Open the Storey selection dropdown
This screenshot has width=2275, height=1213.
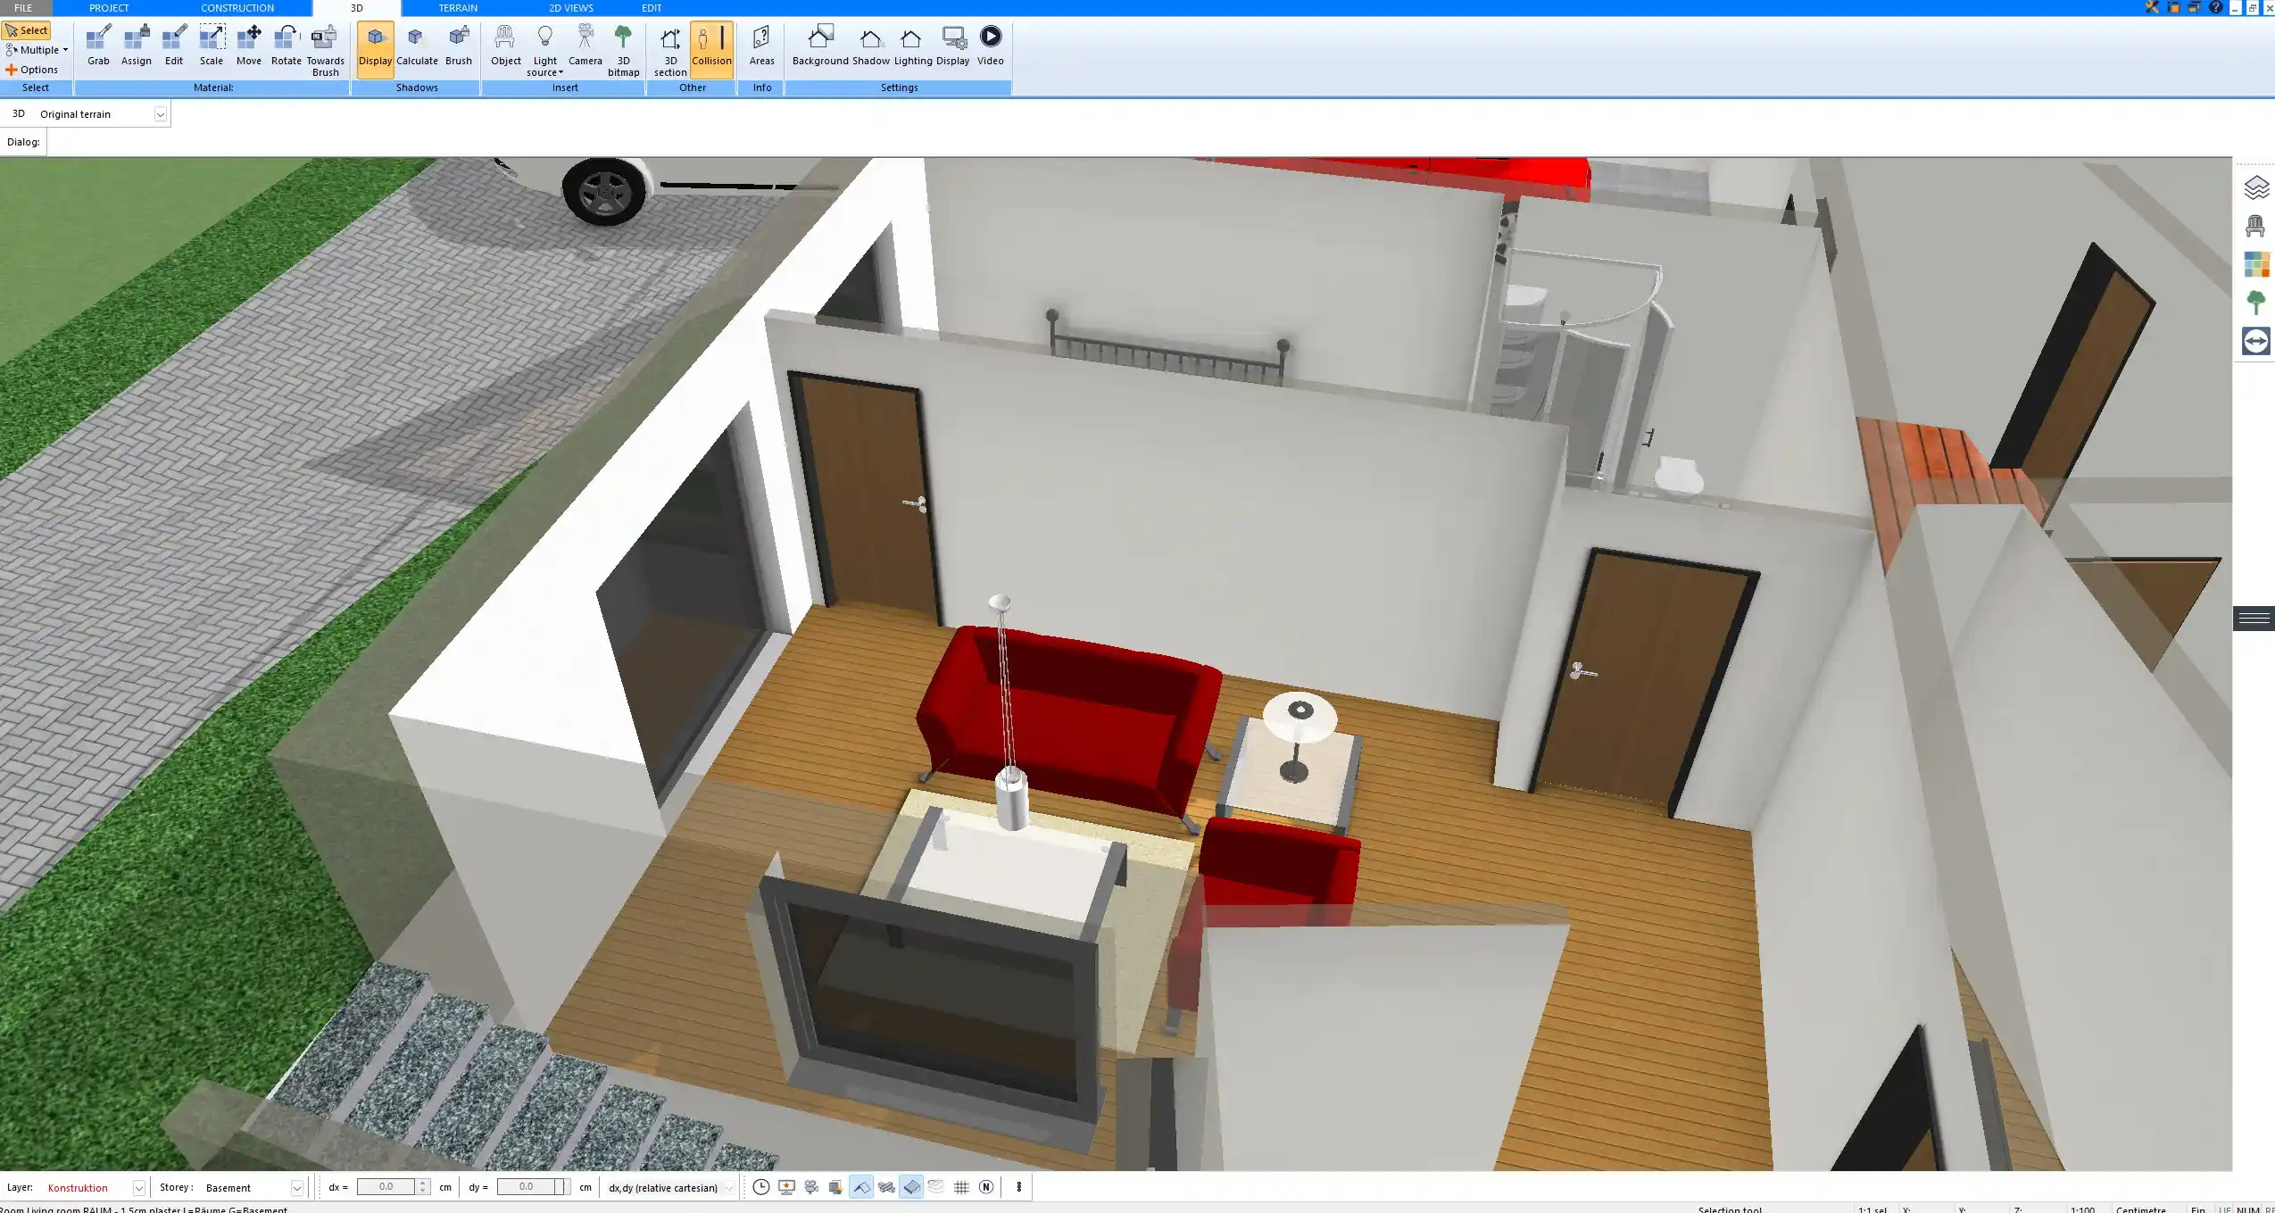(296, 1187)
